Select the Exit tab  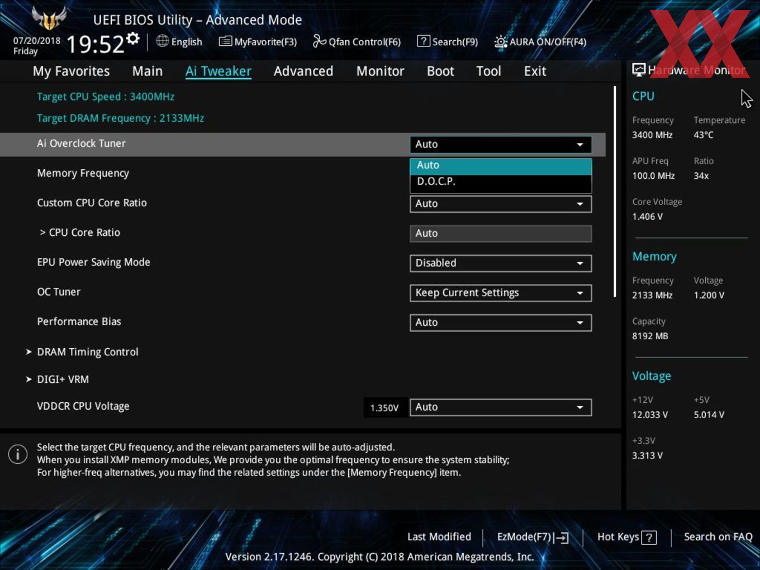point(535,71)
